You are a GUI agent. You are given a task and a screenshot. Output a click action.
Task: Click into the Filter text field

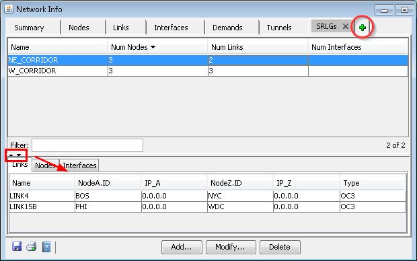87,145
